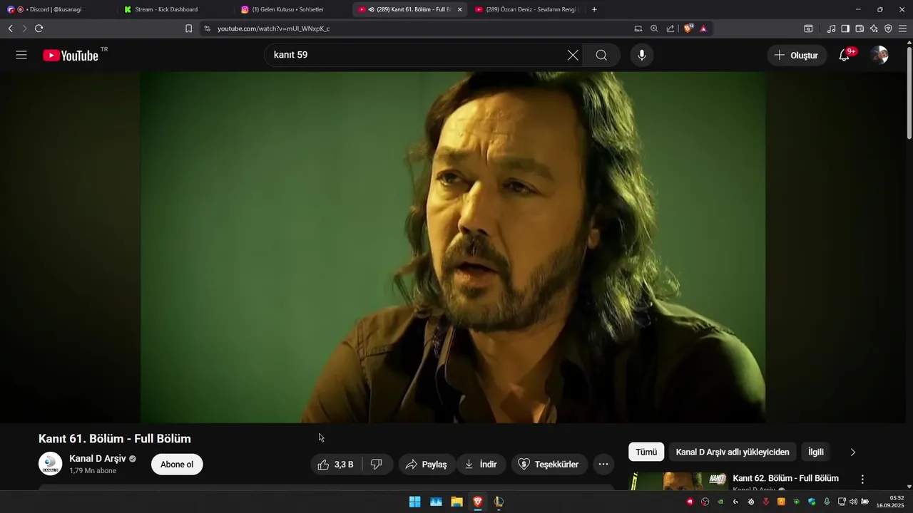Toggle the browser sidebar panel
Image resolution: width=913 pixels, height=513 pixels.
845,28
